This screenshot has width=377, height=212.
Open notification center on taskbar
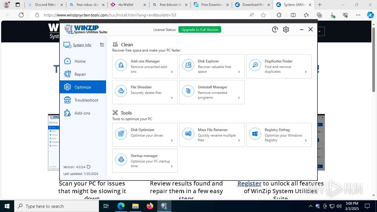tap(367, 206)
